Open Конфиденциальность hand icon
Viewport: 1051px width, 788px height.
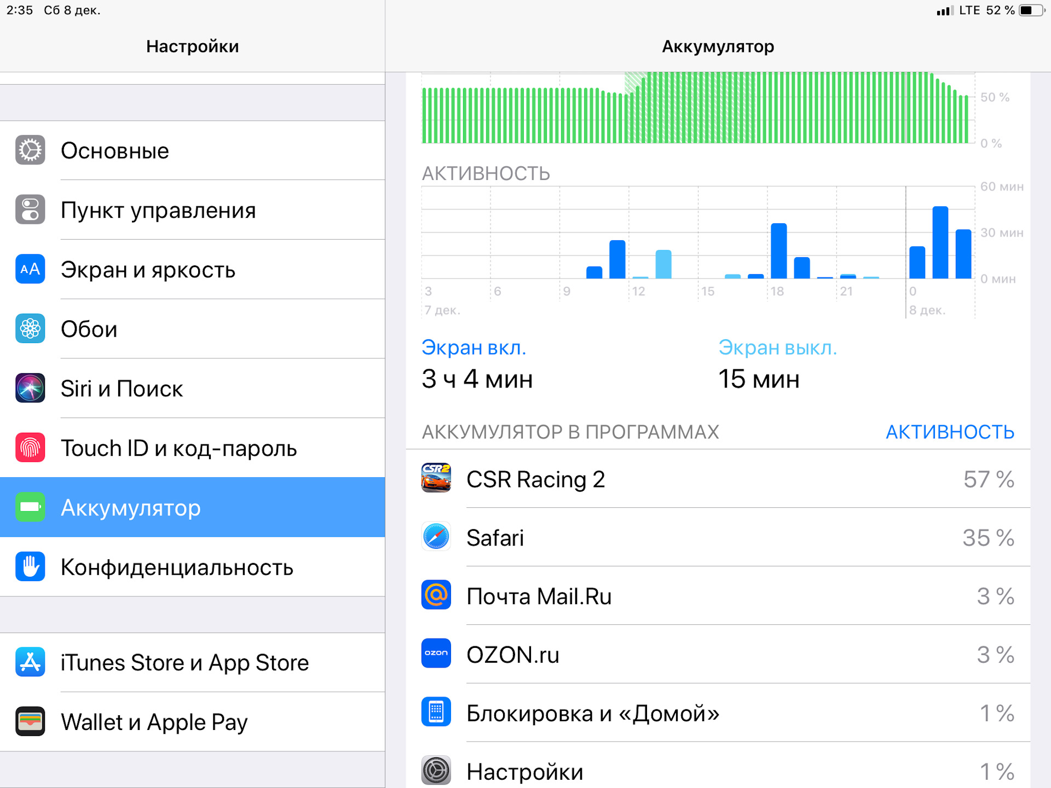(30, 567)
